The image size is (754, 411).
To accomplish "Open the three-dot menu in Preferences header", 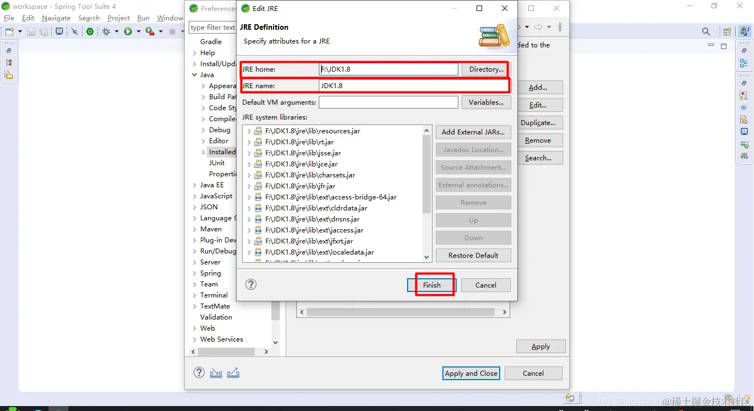I will [560, 27].
